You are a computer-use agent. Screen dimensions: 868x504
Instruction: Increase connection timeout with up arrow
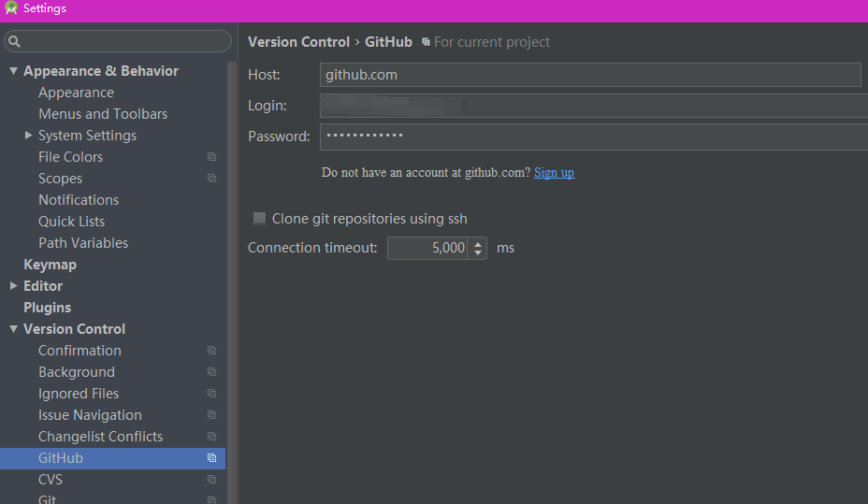478,243
